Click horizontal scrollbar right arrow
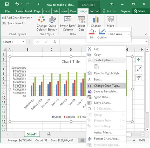 click(x=143, y=134)
